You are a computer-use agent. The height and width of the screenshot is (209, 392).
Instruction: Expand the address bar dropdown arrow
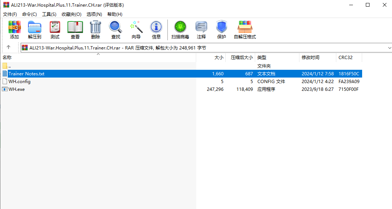click(389, 48)
